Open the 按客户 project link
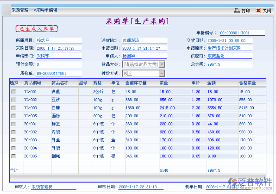 [43, 40]
